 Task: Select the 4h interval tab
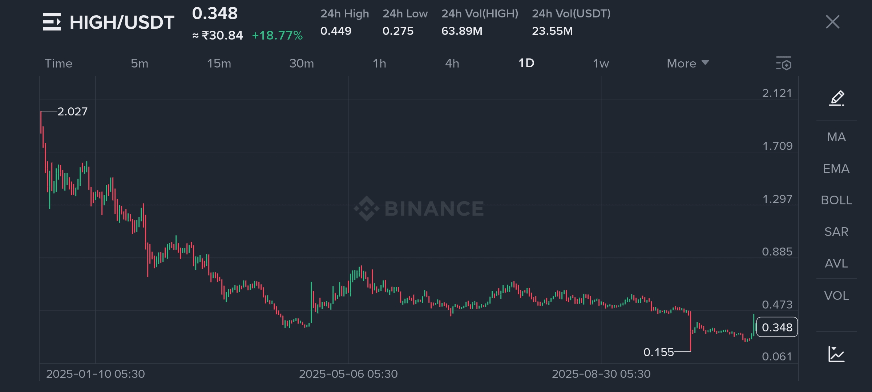pos(452,64)
